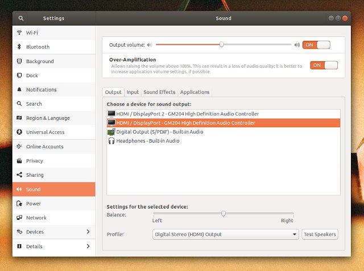The height and width of the screenshot is (271, 364).
Task: Click the HDMI / DisplayPort 2 monitor icon
Action: [111, 114]
